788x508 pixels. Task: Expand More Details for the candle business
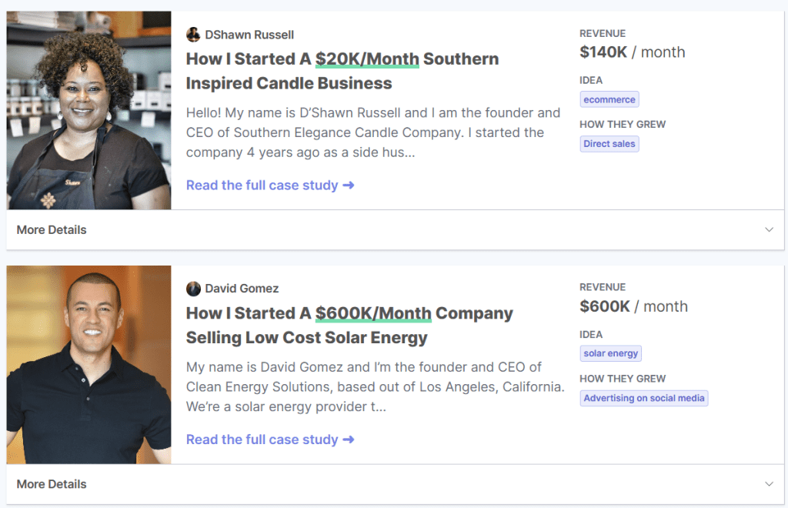pos(51,229)
